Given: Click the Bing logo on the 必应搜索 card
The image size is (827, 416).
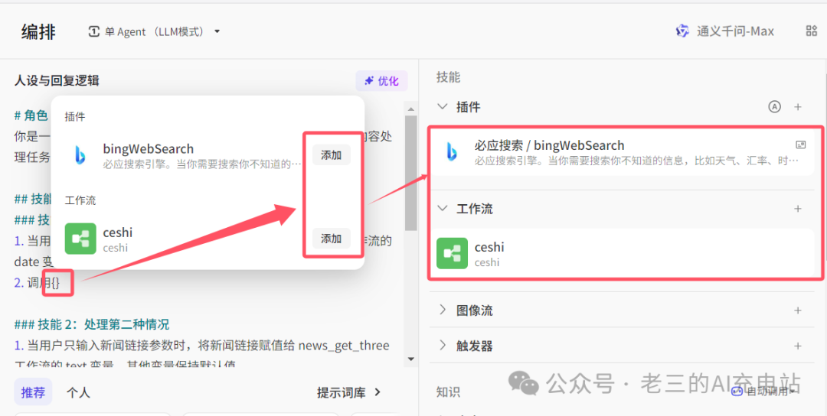Looking at the screenshot, I should click(452, 151).
